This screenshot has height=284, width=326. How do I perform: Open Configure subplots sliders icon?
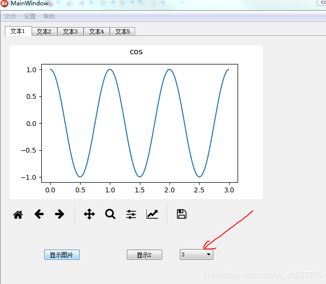coord(131,214)
